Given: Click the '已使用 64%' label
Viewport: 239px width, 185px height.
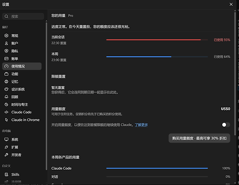Looking at the screenshot, I should click(222, 57).
